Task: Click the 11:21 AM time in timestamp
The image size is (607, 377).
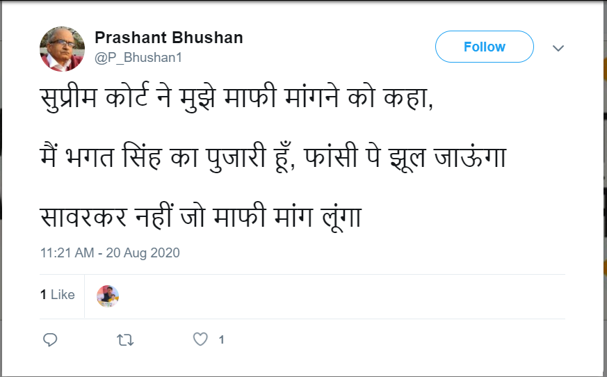Action: pos(67,253)
